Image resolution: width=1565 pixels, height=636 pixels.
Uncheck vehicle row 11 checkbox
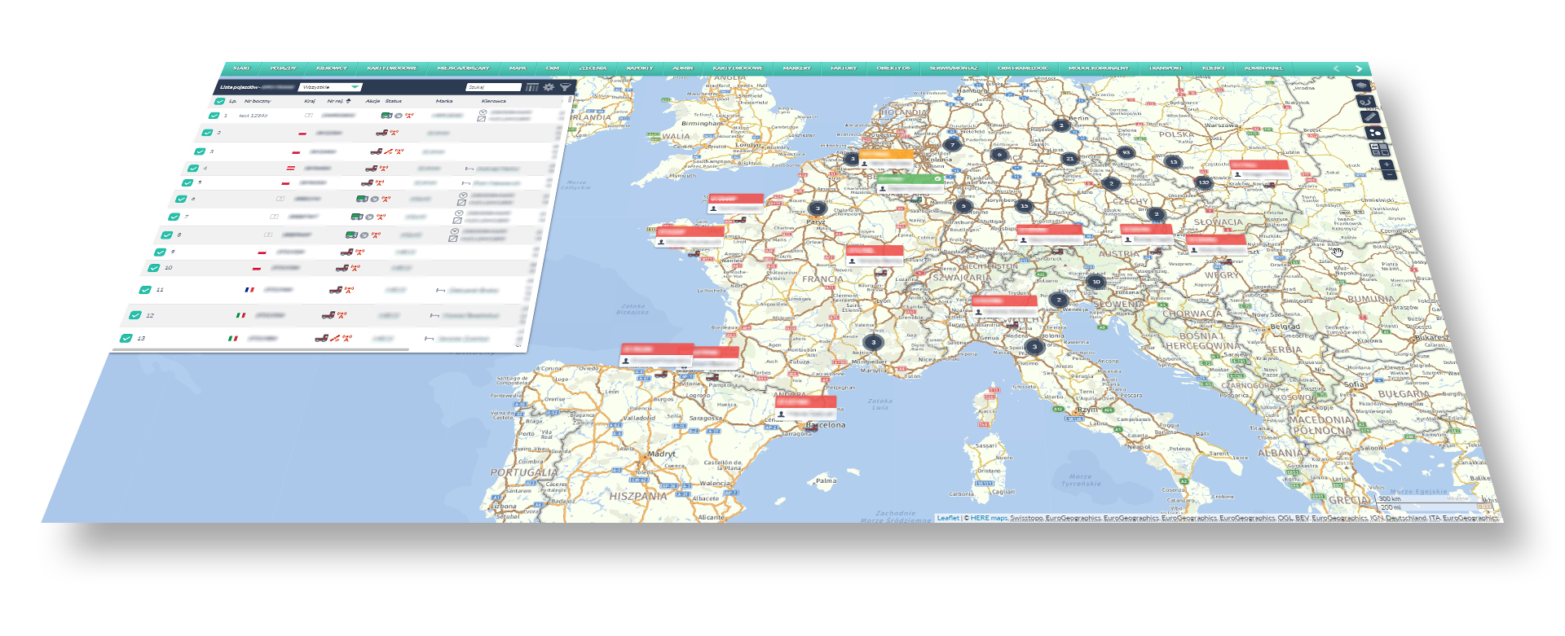click(145, 290)
